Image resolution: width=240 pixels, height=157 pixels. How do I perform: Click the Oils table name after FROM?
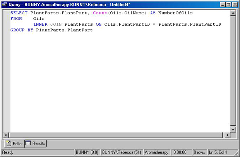39,19
